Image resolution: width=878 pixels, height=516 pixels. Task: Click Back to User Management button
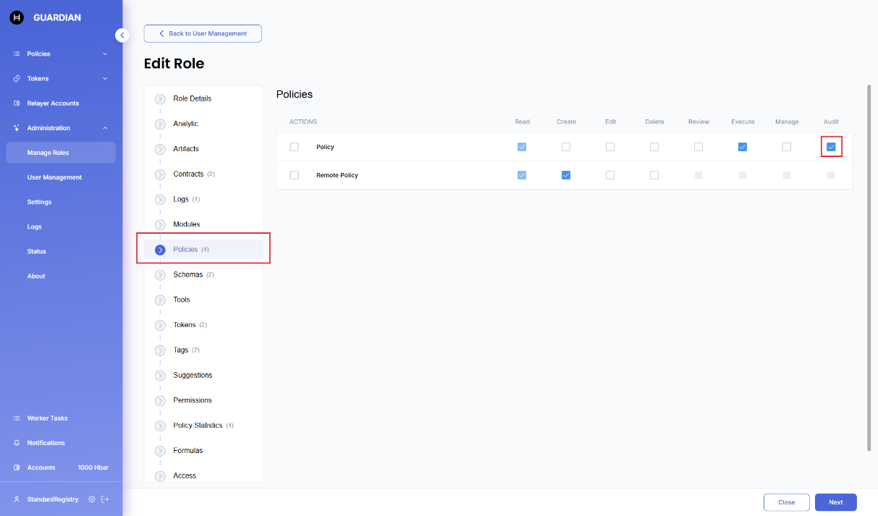[203, 33]
